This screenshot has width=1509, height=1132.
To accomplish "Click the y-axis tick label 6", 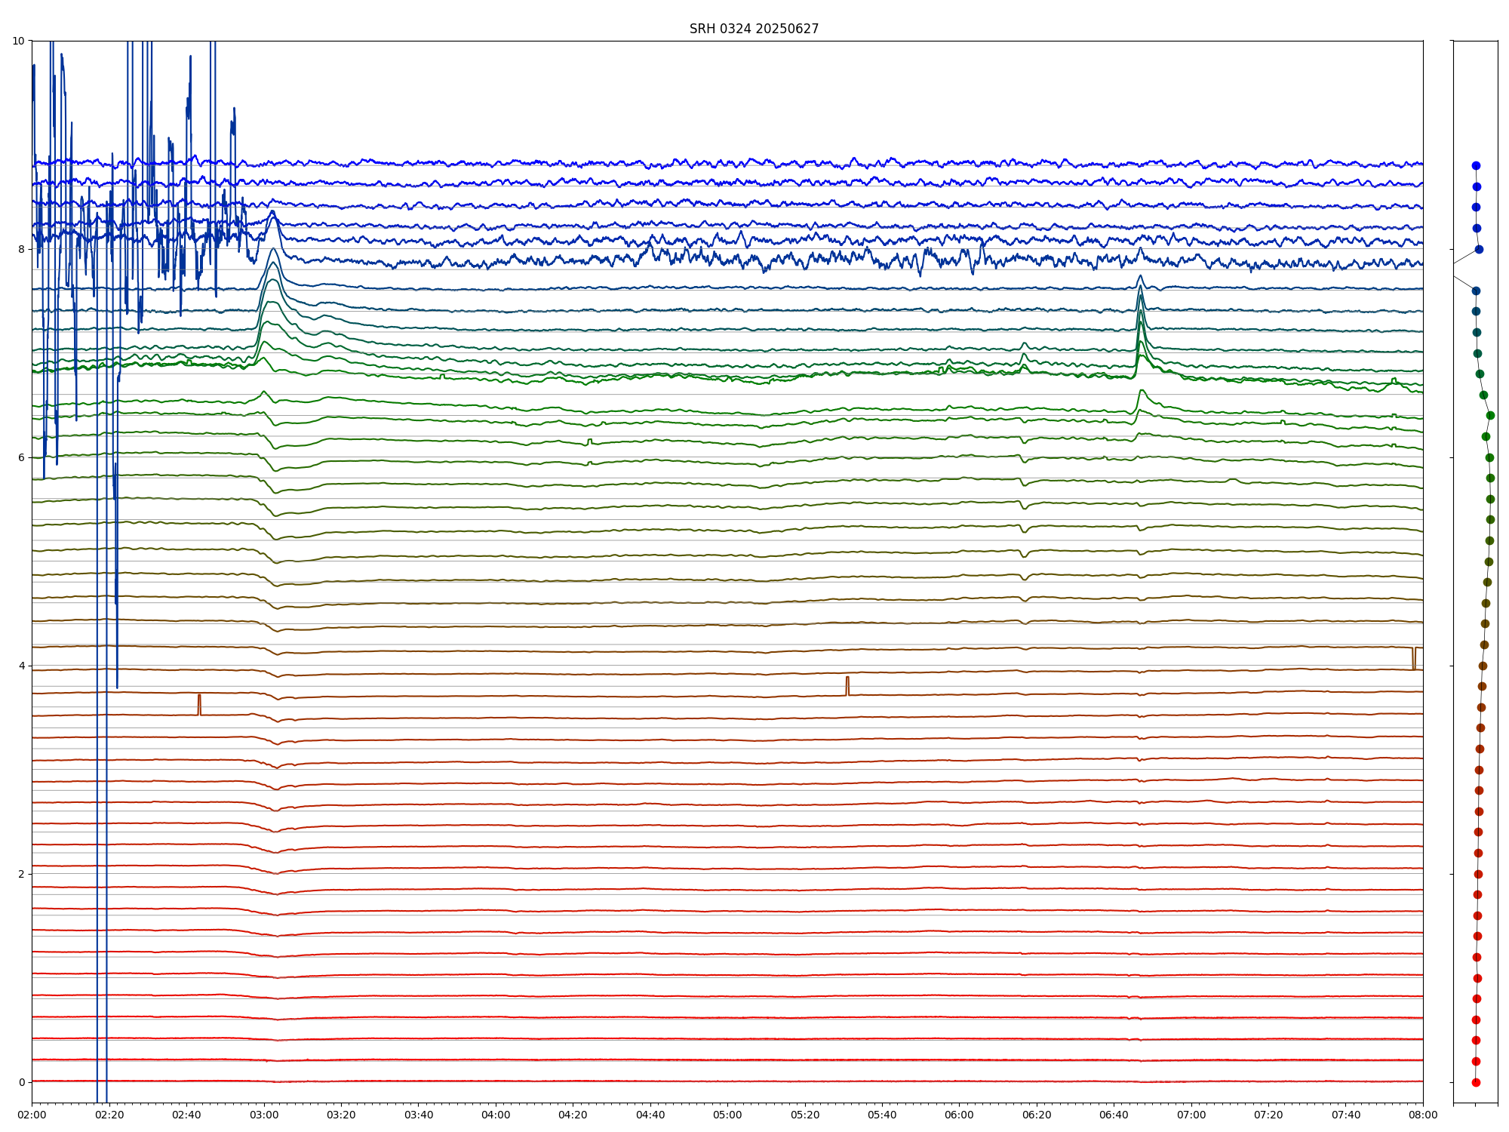I will 21,457.
